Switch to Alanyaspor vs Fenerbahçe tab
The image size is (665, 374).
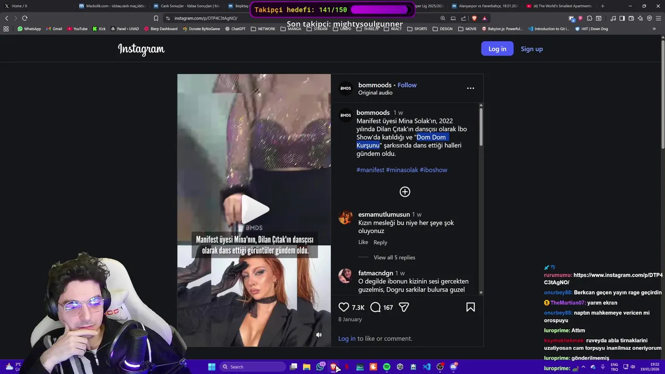click(x=485, y=6)
